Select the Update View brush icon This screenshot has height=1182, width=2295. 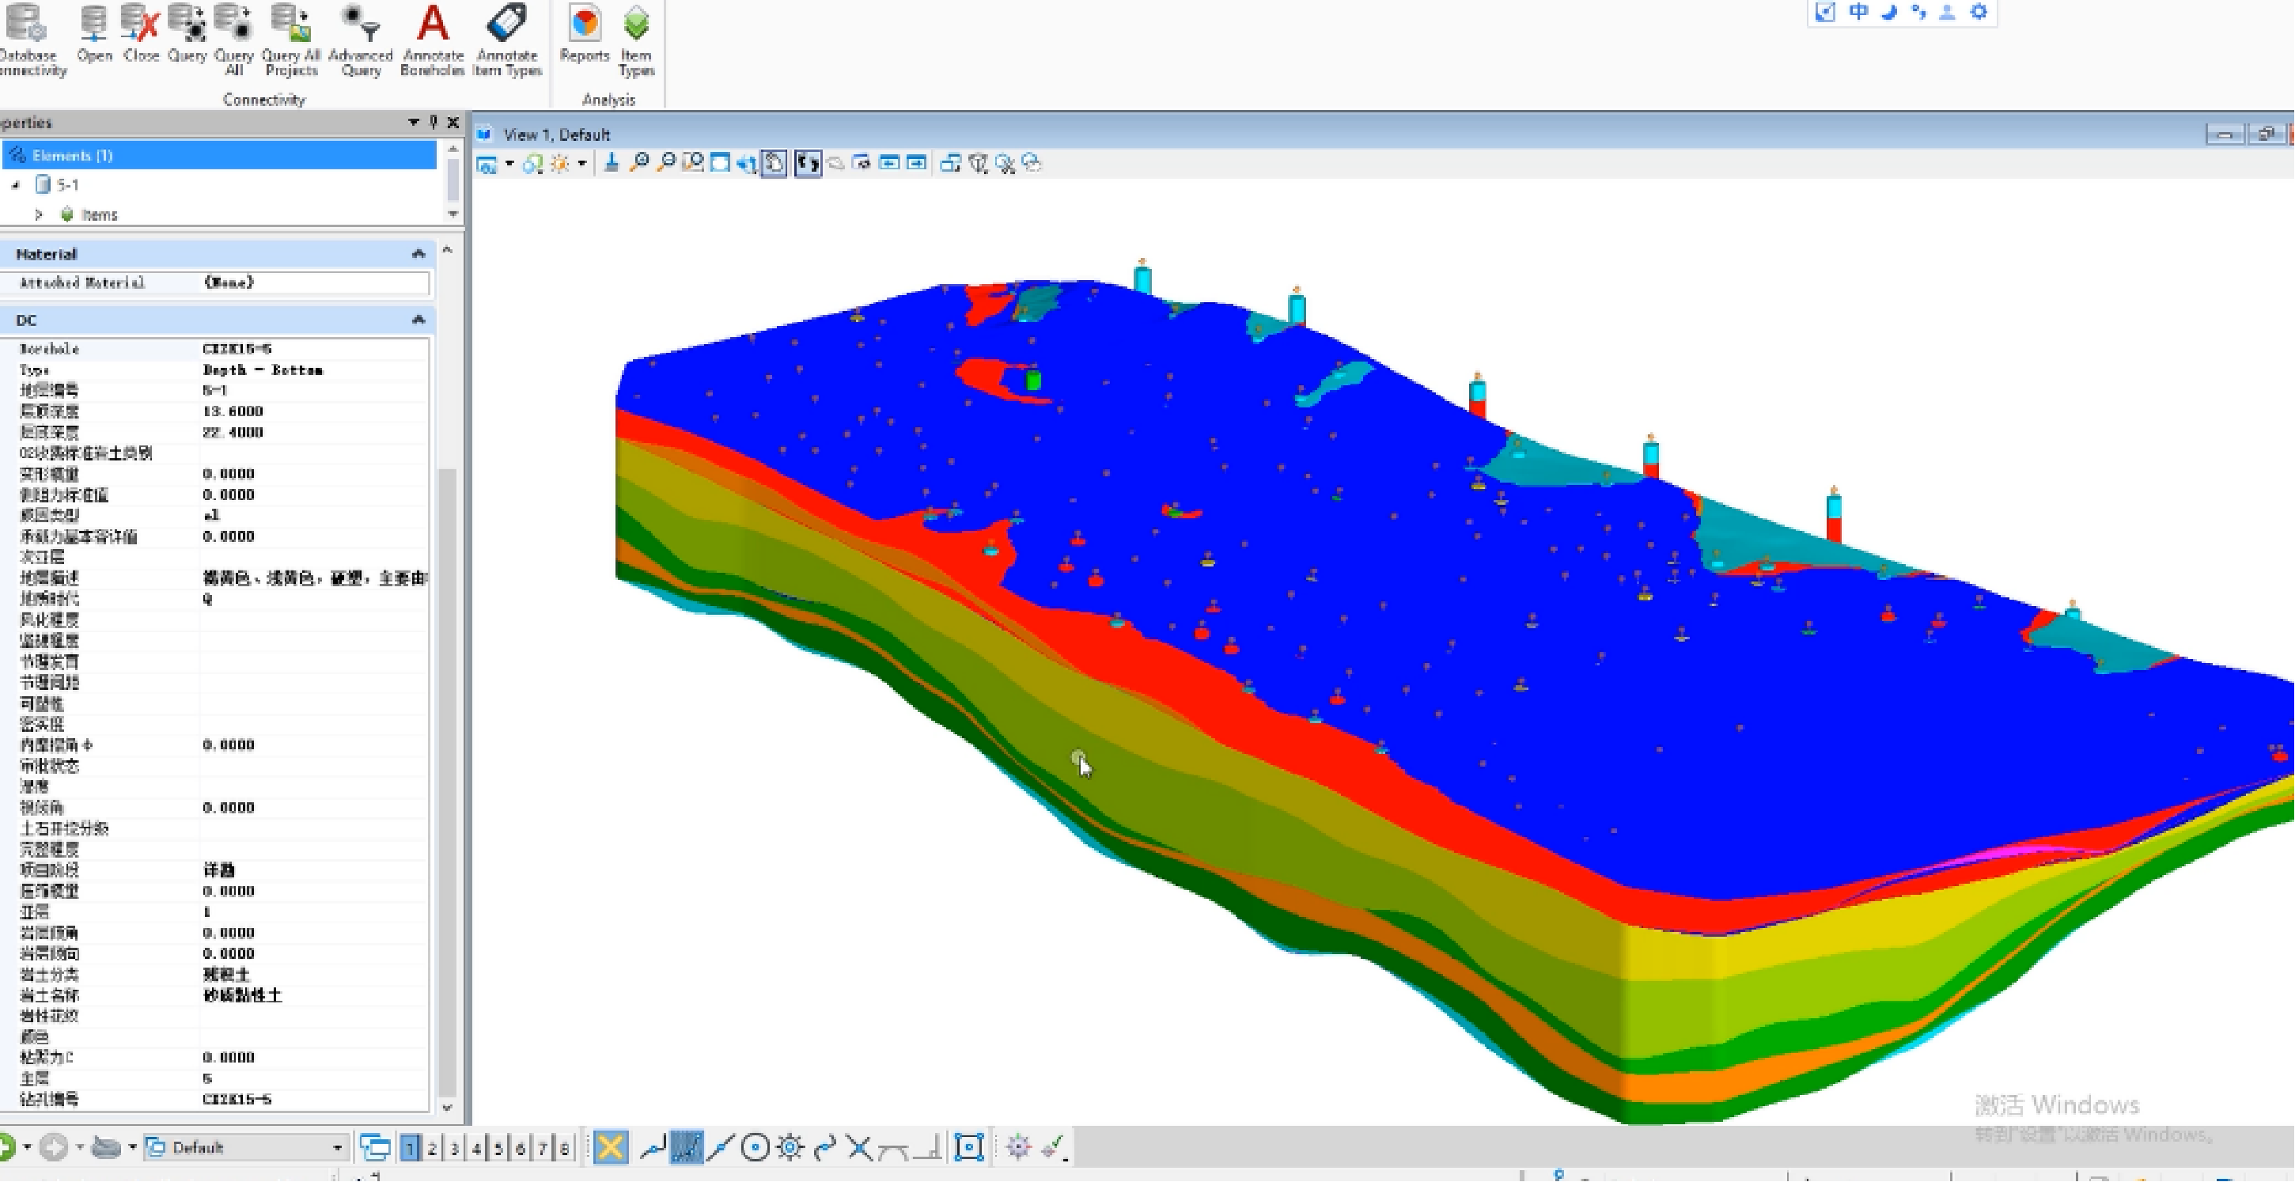click(x=612, y=163)
